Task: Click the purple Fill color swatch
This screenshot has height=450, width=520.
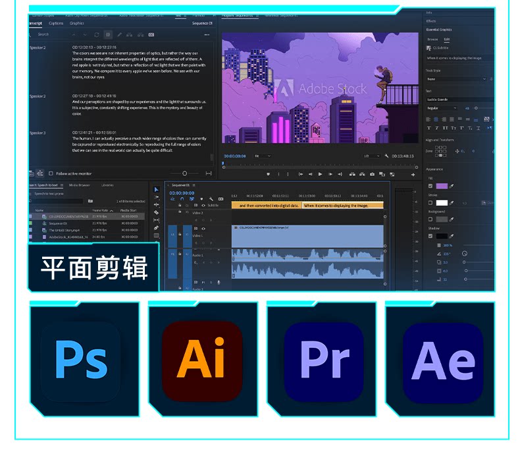Action: [442, 186]
